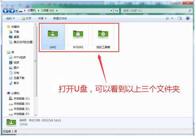Open recent locations dropdown beside Forward button
This screenshot has height=136, width=195.
point(16,11)
